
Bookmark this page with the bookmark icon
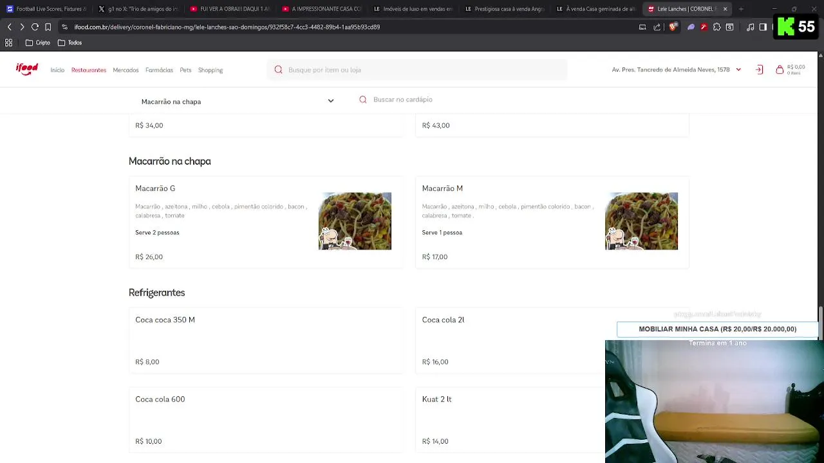pyautogui.click(x=48, y=27)
